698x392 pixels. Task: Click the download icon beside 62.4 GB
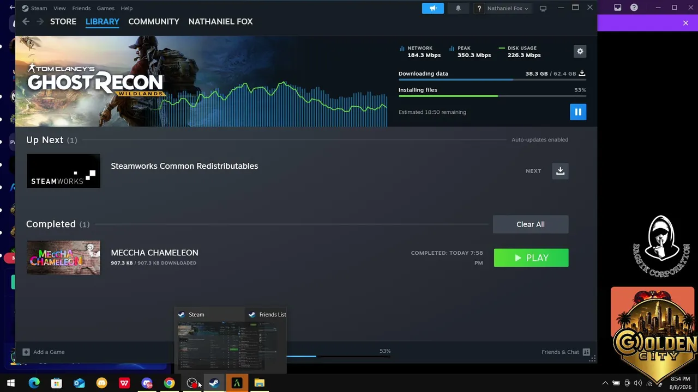582,73
